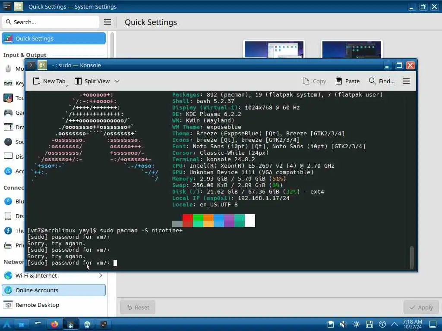Show hidden tray icons arrow
The image size is (442, 331).
395,324
